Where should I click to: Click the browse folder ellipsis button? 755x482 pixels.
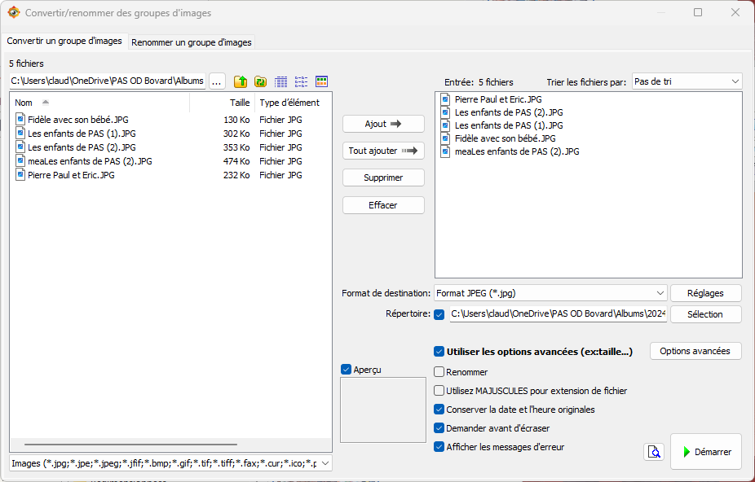point(217,81)
